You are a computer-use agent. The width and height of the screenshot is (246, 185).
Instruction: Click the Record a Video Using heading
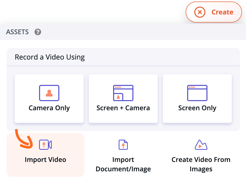(50, 57)
